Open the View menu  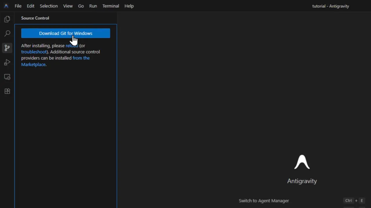tap(68, 6)
